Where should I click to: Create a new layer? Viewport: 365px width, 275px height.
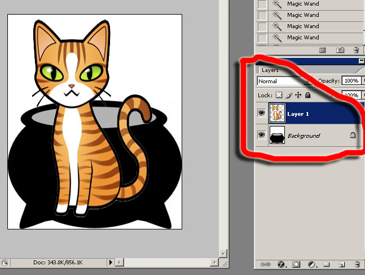click(x=341, y=264)
